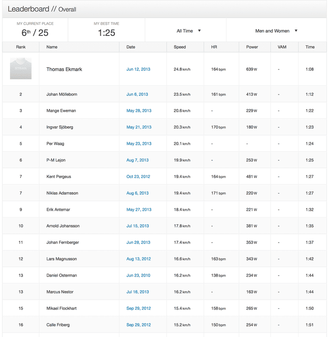Screen dimensions: 329x337
Task: Open the Aug 6, 2013 activity link
Action: point(137,193)
